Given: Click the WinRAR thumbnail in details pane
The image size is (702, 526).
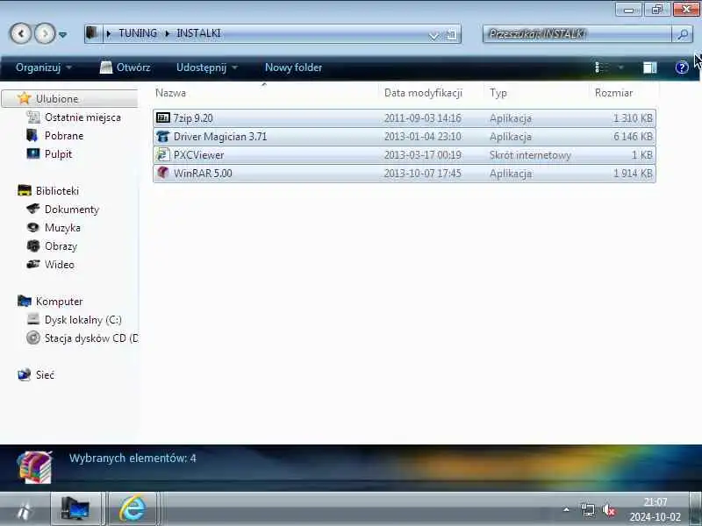Looking at the screenshot, I should 35,467.
